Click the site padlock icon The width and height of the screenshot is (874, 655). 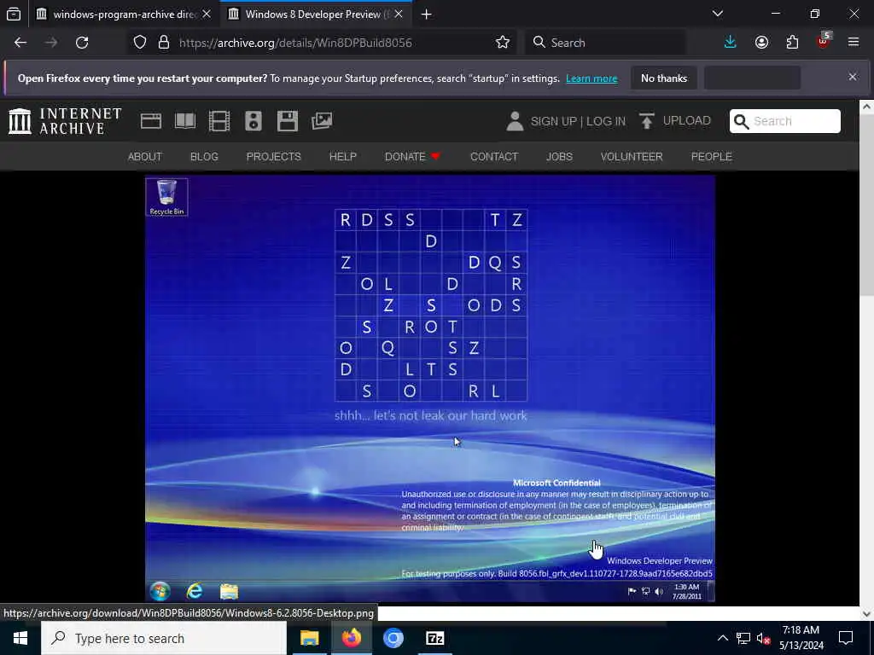pyautogui.click(x=163, y=43)
